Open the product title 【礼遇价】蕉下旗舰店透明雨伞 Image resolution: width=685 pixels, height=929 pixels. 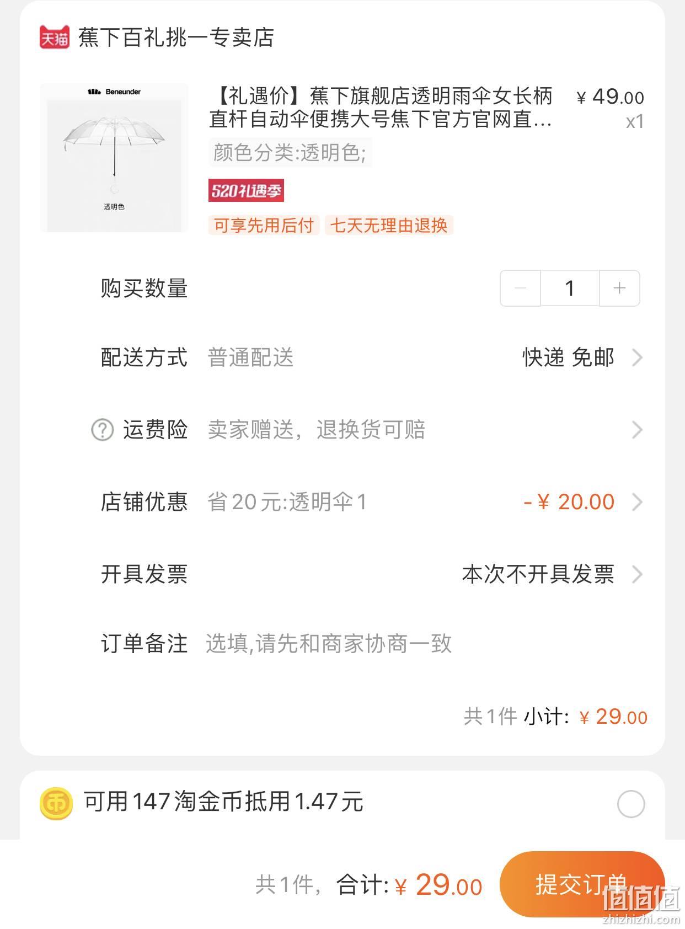click(x=381, y=108)
